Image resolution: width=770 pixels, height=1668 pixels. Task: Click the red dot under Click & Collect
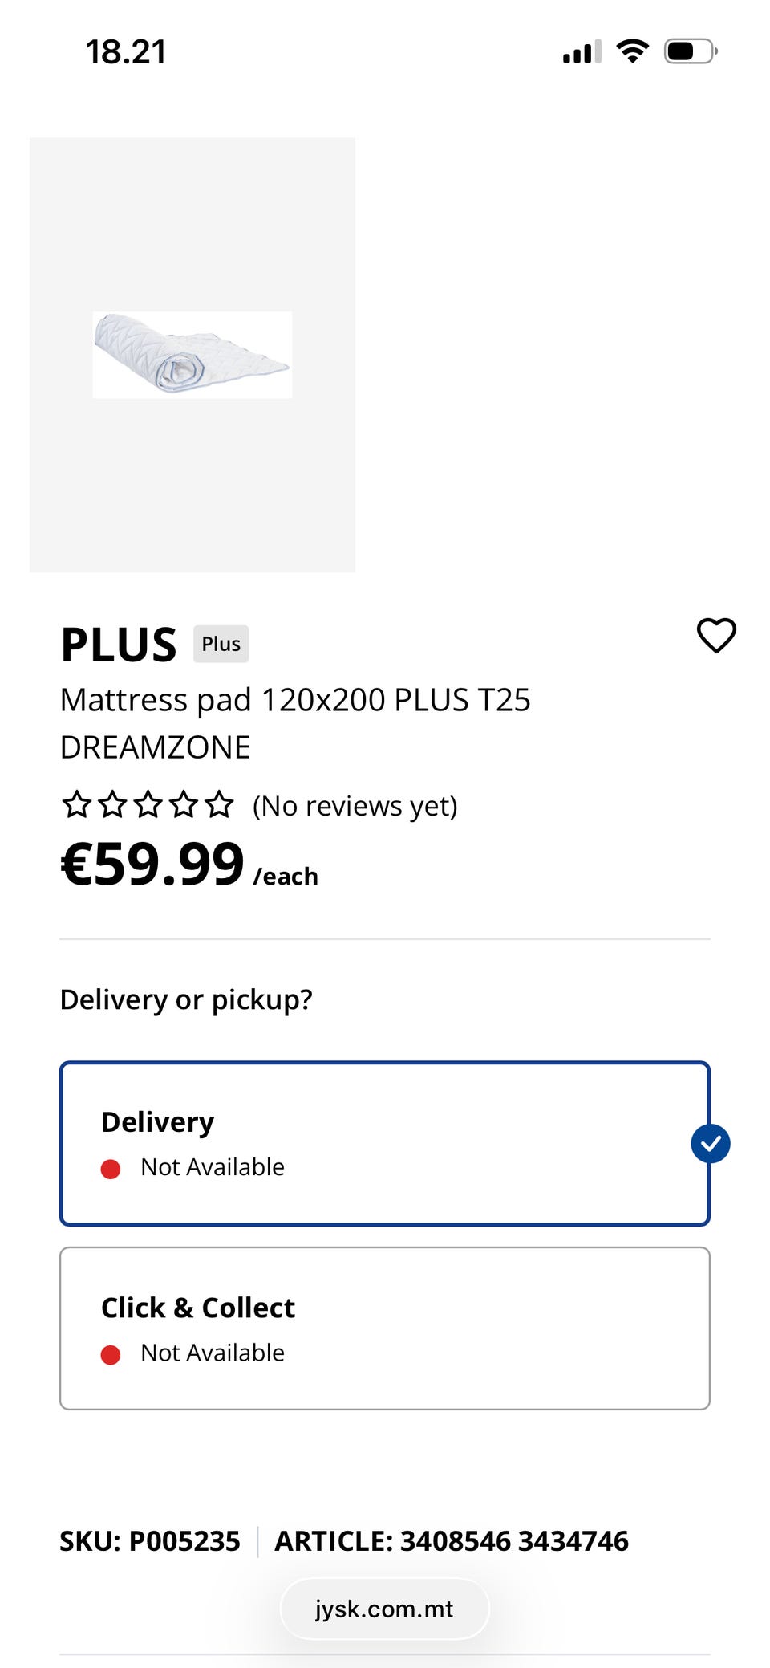111,1355
